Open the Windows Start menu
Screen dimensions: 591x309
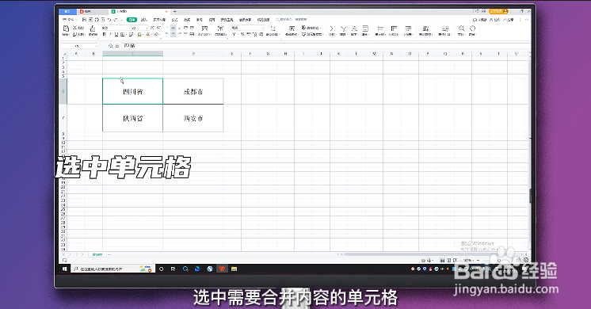(64, 269)
